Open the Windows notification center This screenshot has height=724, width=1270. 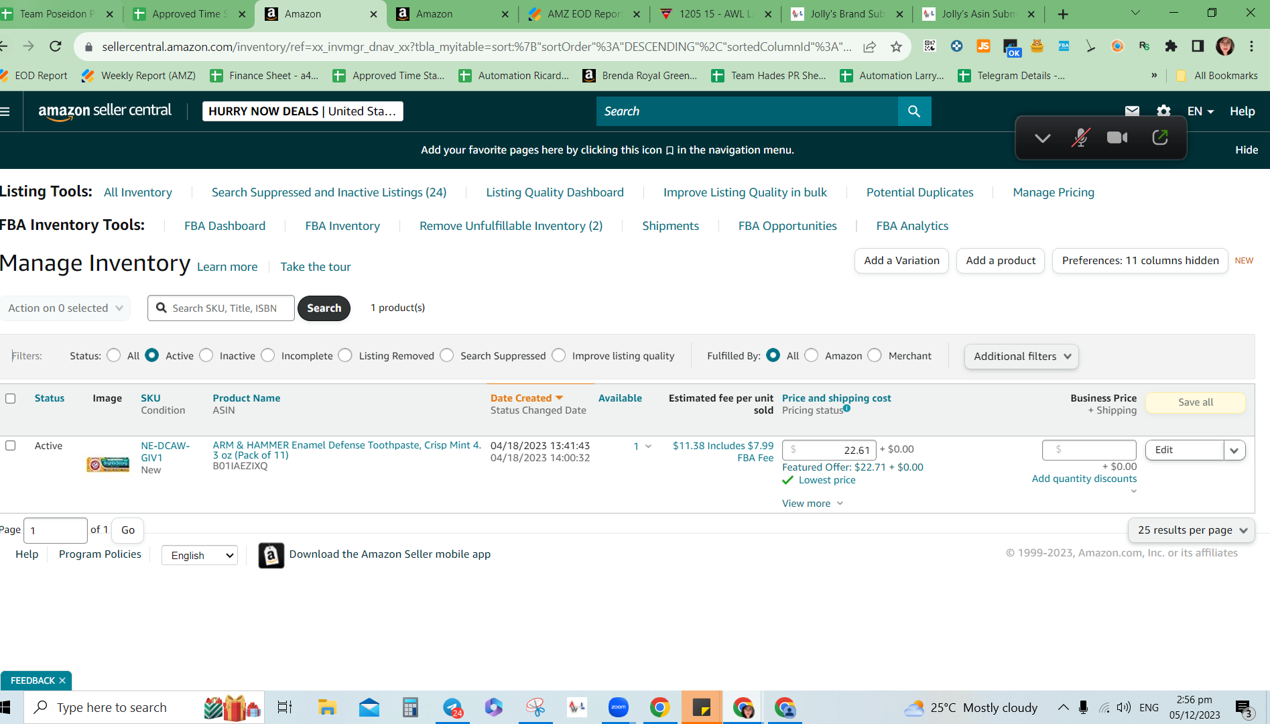(x=1245, y=708)
